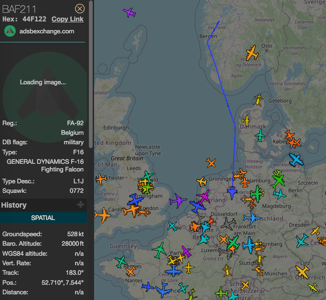Select the large orange aircraft near Linz
The height and width of the screenshot is (300, 326).
point(303,272)
